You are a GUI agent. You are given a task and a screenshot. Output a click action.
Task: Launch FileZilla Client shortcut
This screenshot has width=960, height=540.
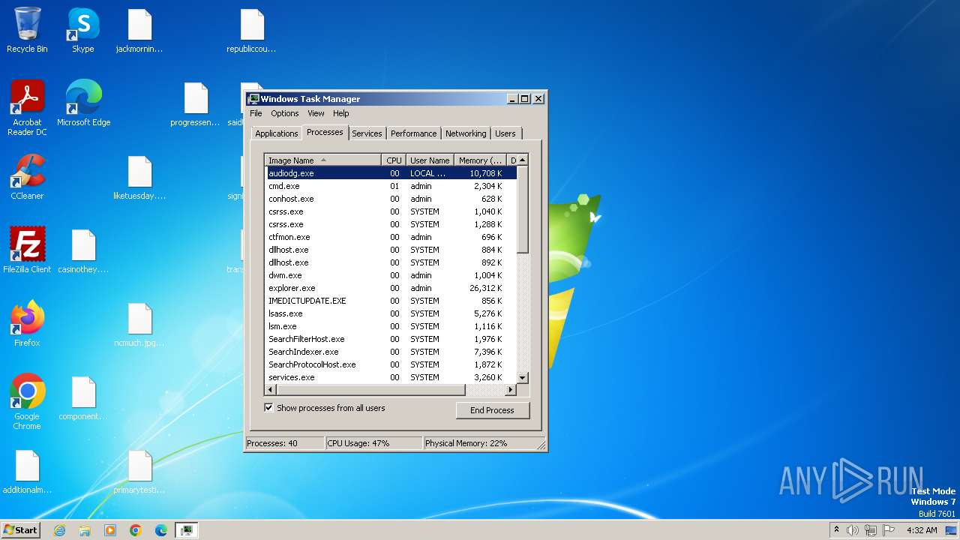click(27, 250)
